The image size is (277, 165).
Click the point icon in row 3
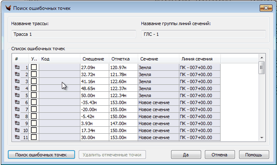click(17, 81)
